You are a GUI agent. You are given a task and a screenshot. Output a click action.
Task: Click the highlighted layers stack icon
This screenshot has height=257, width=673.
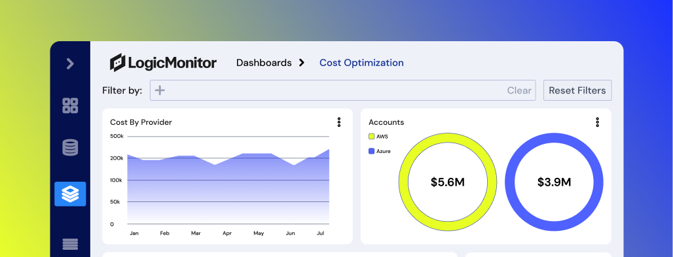click(x=70, y=194)
